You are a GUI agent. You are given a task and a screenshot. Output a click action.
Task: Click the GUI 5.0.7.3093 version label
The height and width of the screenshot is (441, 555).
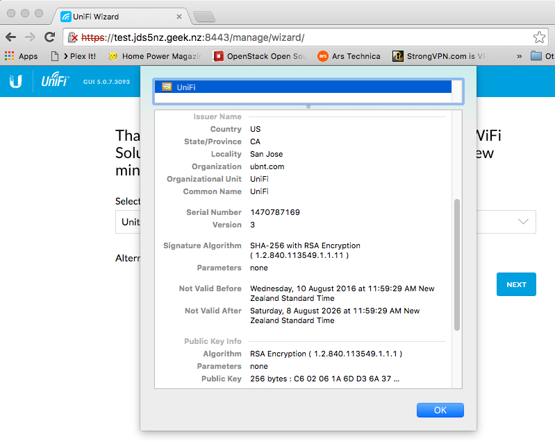[106, 82]
